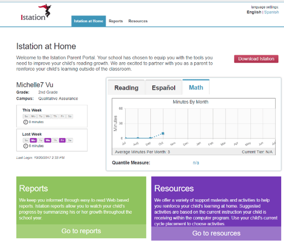
Task: Click the Sa box under Last Week
Action: 70,140
